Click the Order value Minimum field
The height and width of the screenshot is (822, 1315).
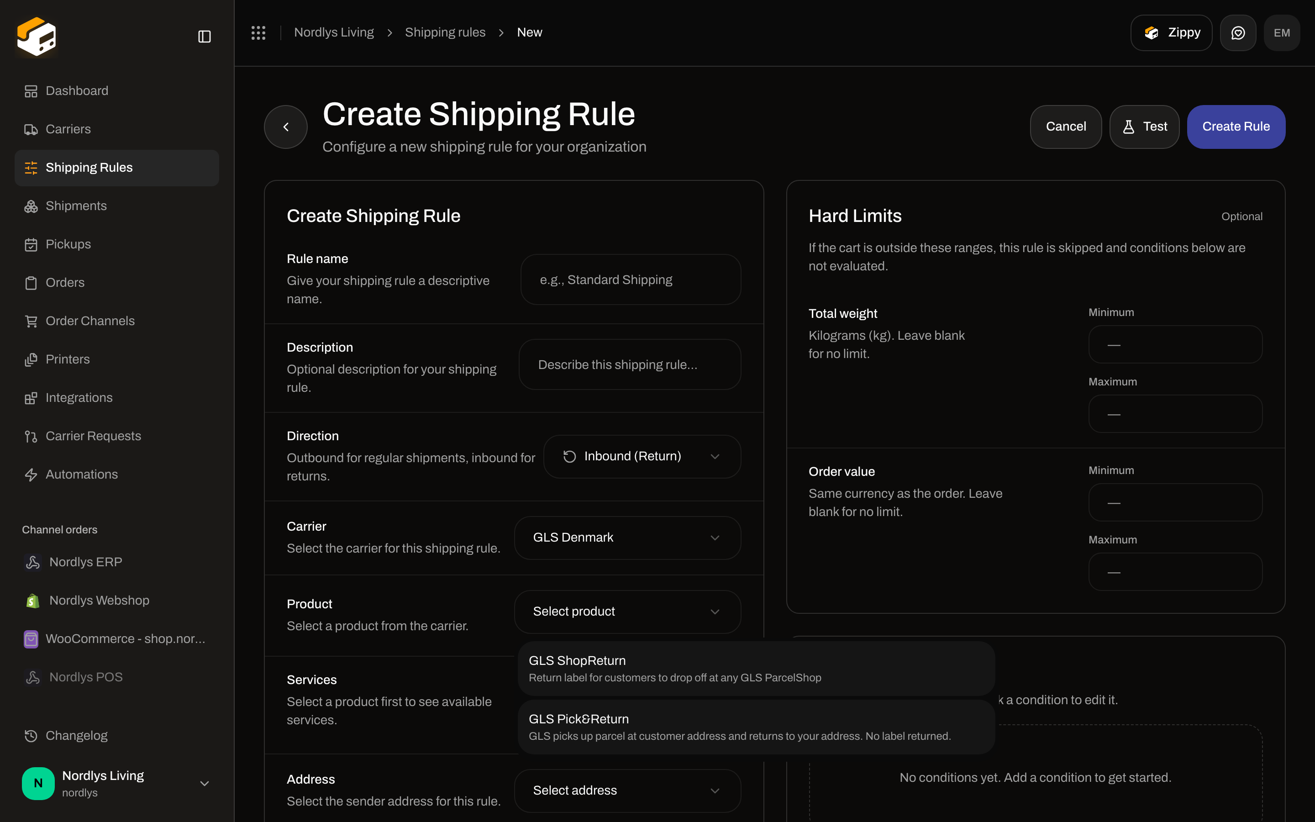pos(1175,503)
